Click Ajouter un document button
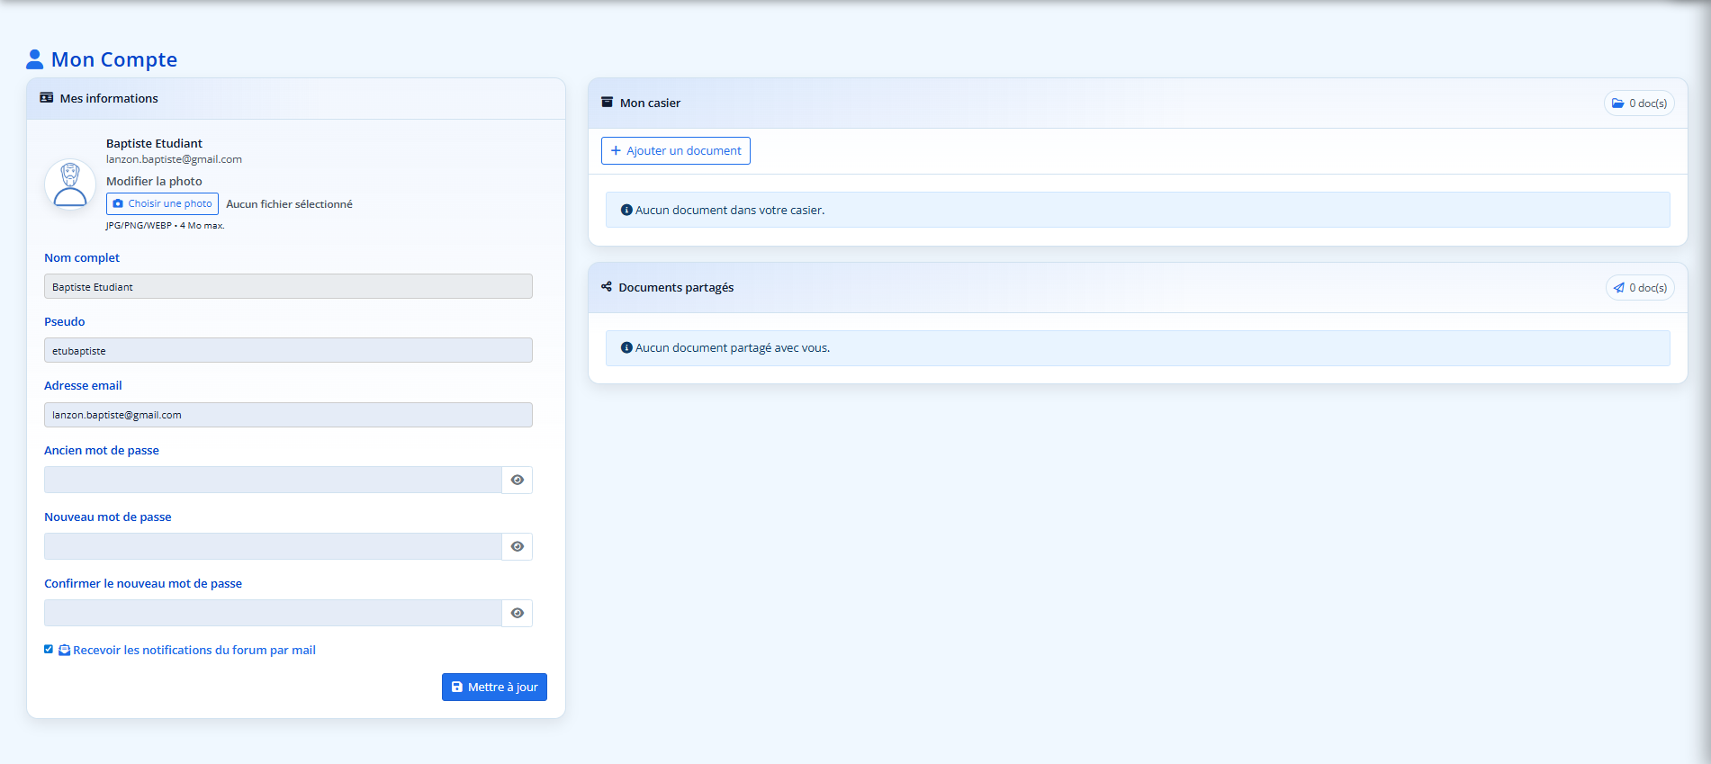Image resolution: width=1711 pixels, height=764 pixels. tap(675, 151)
